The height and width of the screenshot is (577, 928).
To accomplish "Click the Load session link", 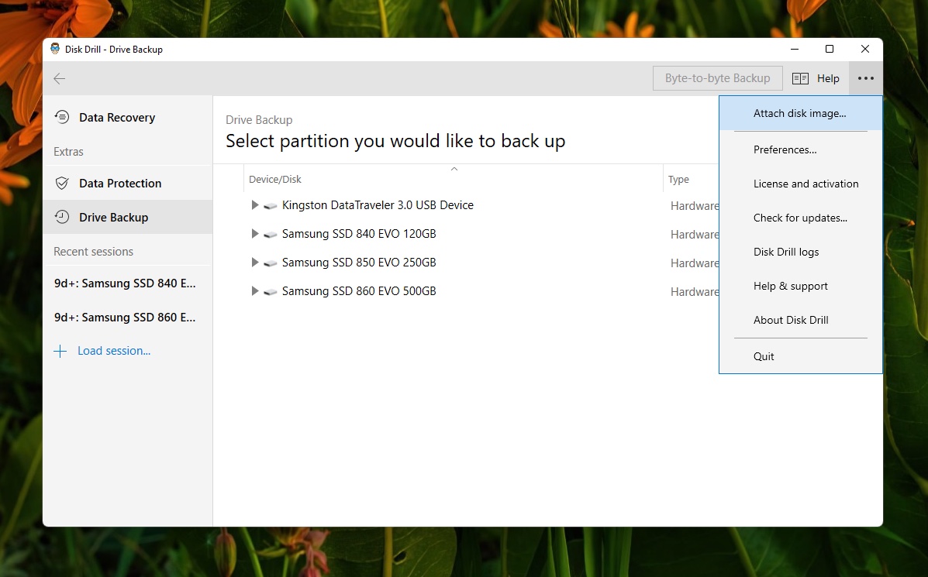I will tap(114, 351).
